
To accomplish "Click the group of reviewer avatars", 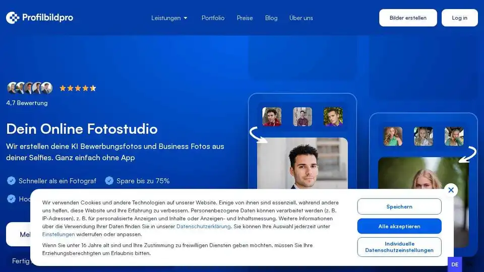I will [x=30, y=88].
